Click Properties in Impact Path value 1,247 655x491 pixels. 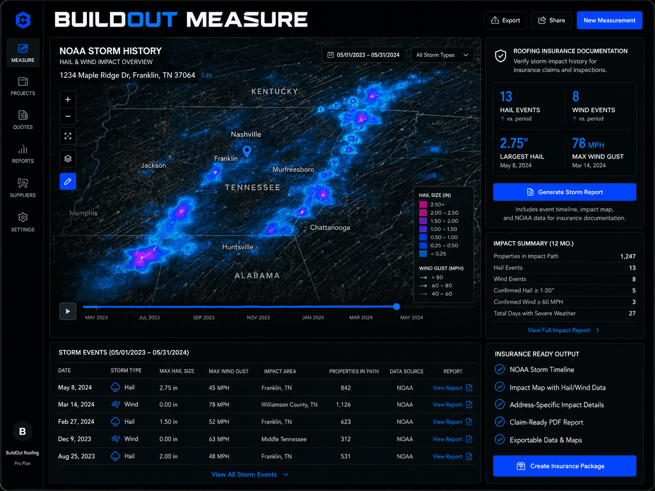coord(628,256)
